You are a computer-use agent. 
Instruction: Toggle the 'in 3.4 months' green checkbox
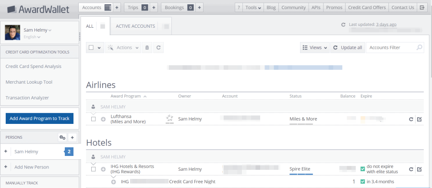click(363, 182)
